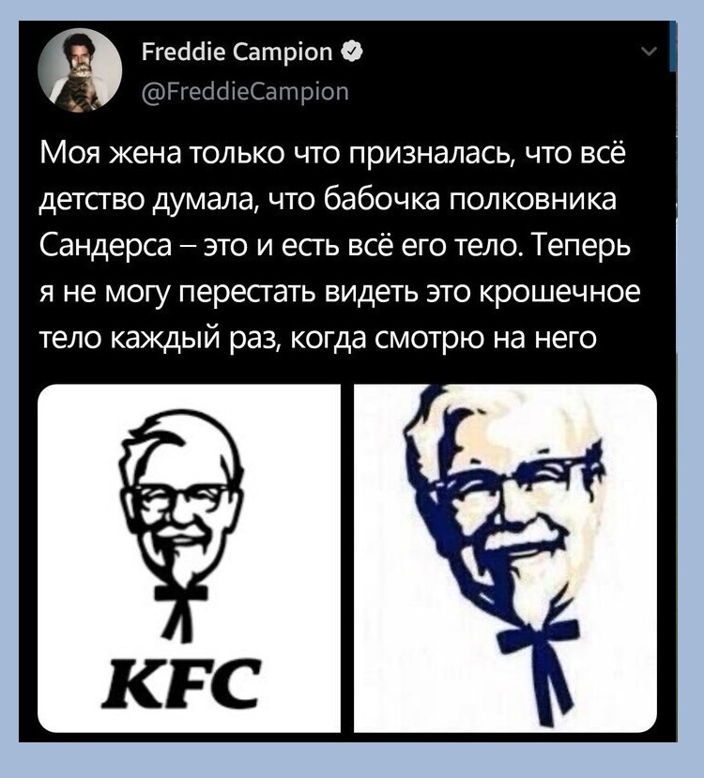Open the blue Colonel Sanders image
This screenshot has height=778, width=704.
click(x=505, y=557)
